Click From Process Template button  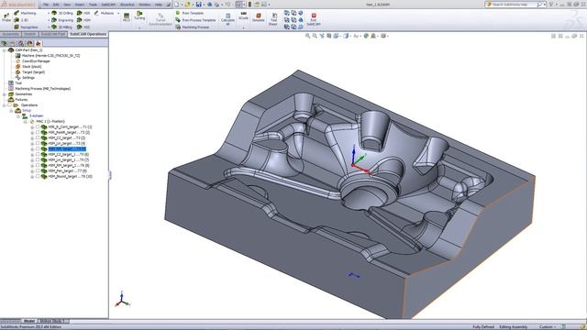(x=195, y=20)
